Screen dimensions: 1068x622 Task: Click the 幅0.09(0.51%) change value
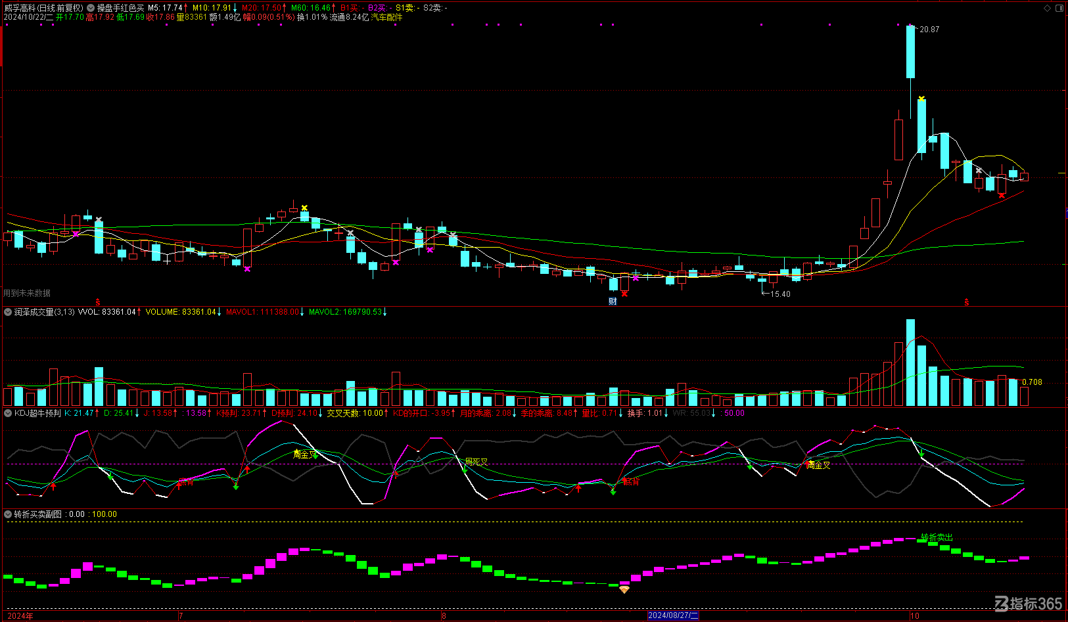(x=269, y=17)
